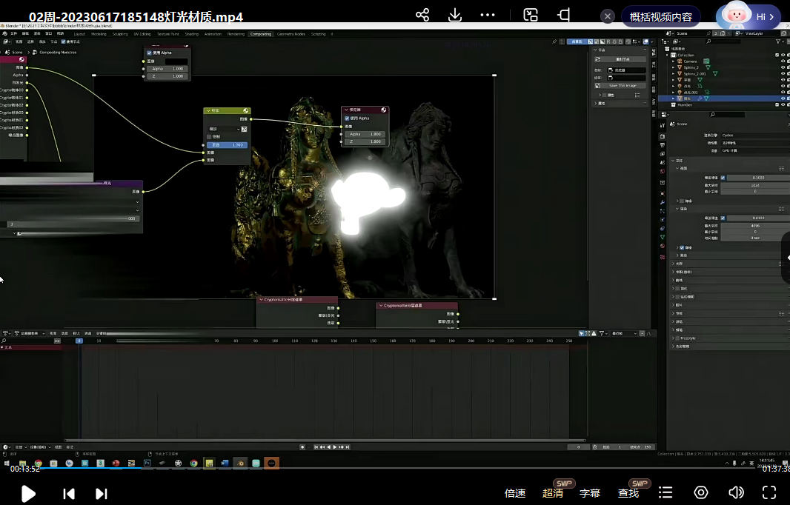
Task: Click the download icon in the top bar
Action: [455, 16]
